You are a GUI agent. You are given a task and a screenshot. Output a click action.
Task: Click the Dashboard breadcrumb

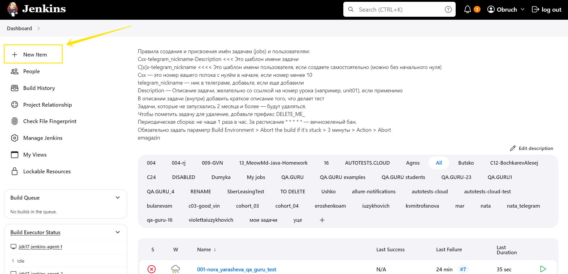point(19,28)
